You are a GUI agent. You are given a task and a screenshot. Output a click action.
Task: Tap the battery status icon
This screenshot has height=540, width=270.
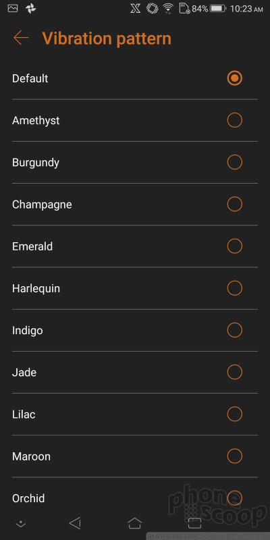coord(217,9)
